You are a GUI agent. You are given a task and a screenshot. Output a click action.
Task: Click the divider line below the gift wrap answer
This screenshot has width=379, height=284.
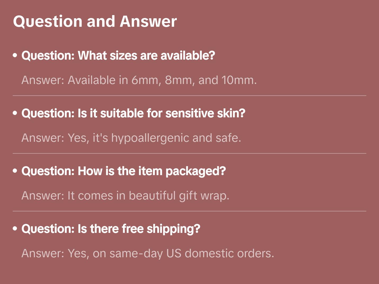(x=189, y=211)
